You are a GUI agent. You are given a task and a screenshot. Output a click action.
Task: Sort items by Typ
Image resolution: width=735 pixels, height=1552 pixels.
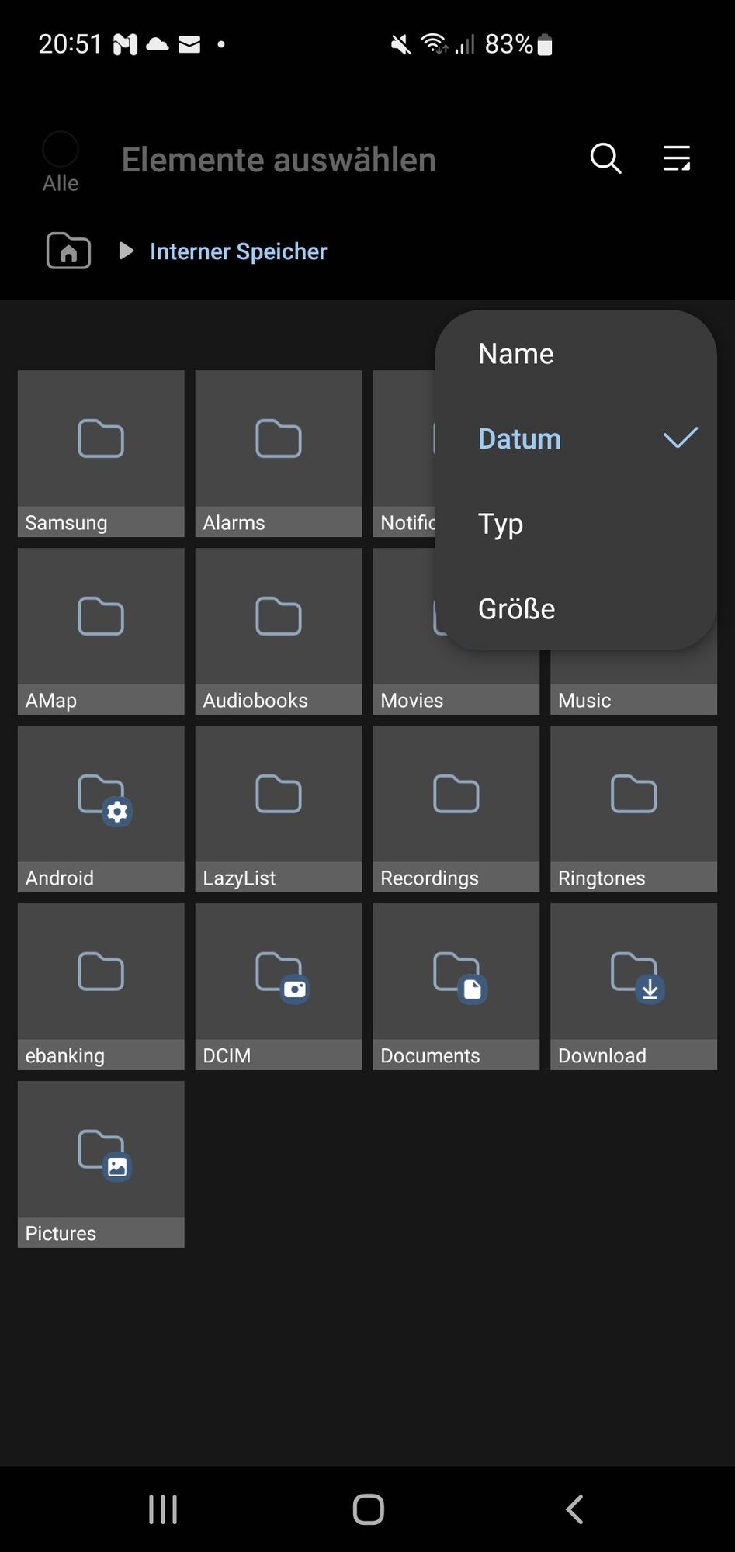(501, 524)
